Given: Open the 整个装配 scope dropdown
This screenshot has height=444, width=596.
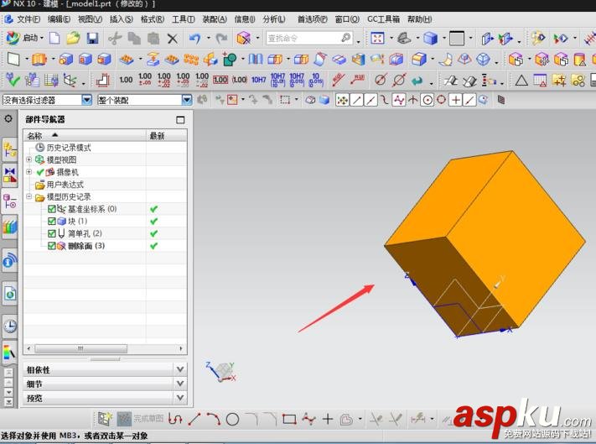Looking at the screenshot, I should 187,100.
